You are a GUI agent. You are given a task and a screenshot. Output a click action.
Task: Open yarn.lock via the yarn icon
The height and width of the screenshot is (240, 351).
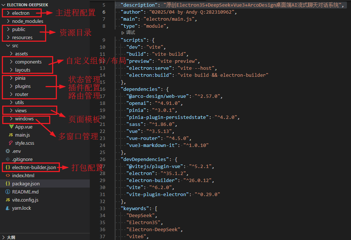coord(7,208)
